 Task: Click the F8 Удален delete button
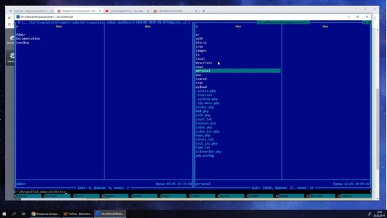coord(231,196)
